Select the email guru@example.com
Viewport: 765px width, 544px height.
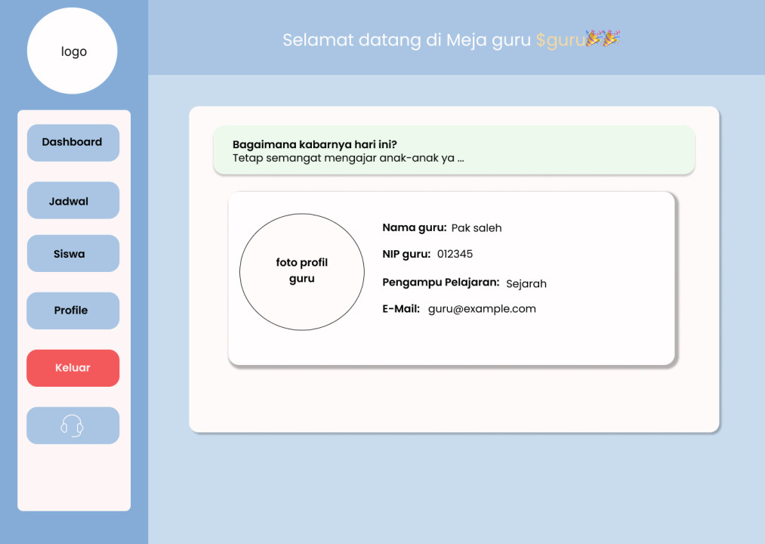coord(482,308)
